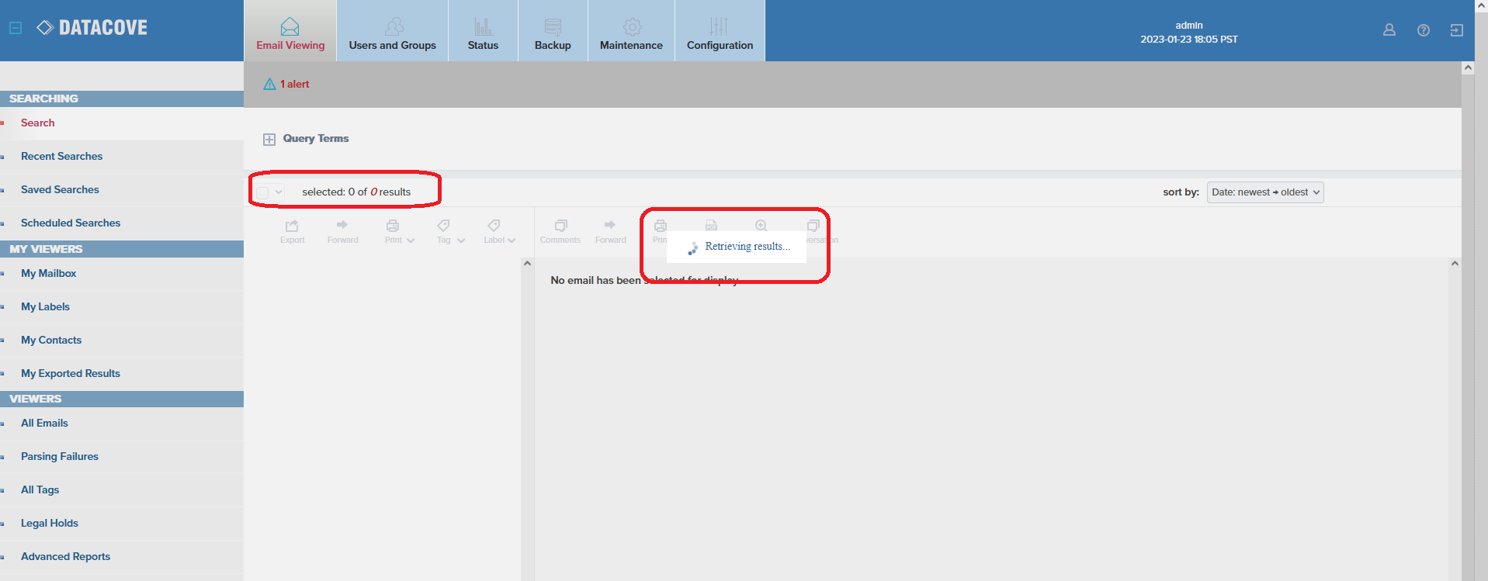The image size is (1488, 581).
Task: Collapse sidebar using icon beside DATACOVE logo
Action: click(x=16, y=28)
